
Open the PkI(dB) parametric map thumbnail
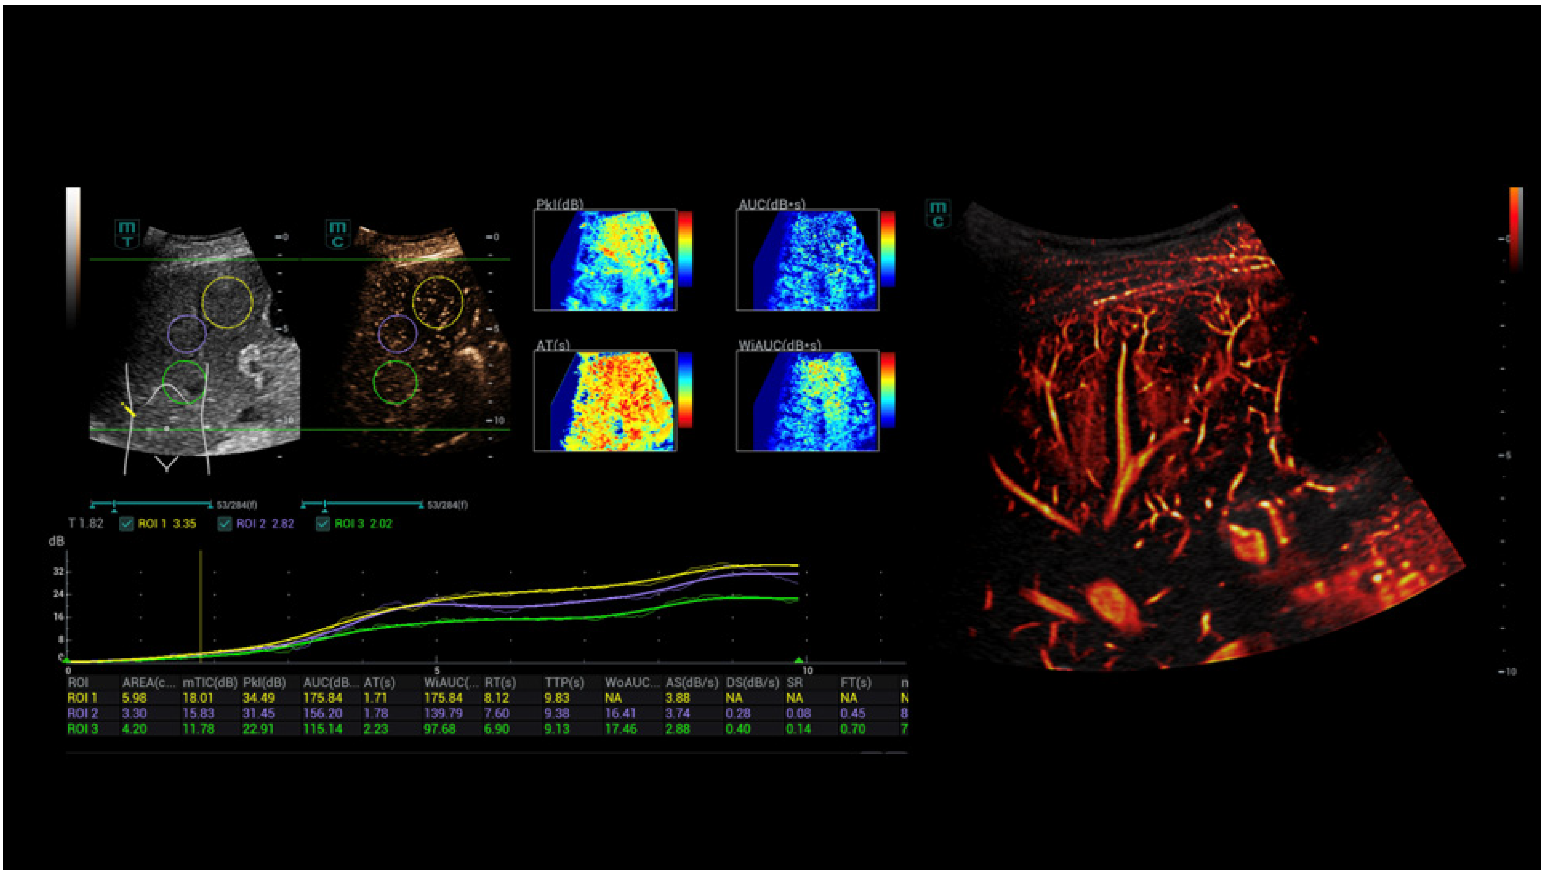[x=605, y=260]
